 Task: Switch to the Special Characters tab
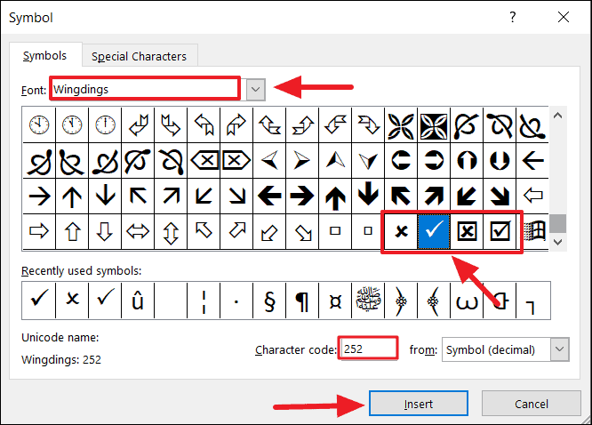[x=140, y=56]
